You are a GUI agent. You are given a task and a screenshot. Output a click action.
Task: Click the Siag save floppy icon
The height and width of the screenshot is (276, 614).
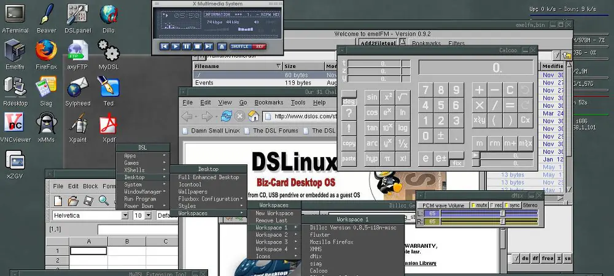[88, 201]
